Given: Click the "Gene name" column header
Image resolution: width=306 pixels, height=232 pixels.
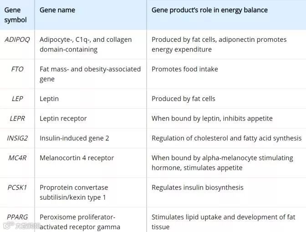Looking at the screenshot, I should pyautogui.click(x=57, y=10).
